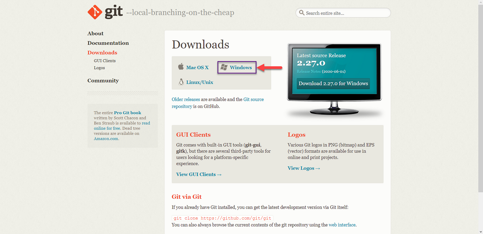Click the Linux penguin icon

tap(181, 82)
